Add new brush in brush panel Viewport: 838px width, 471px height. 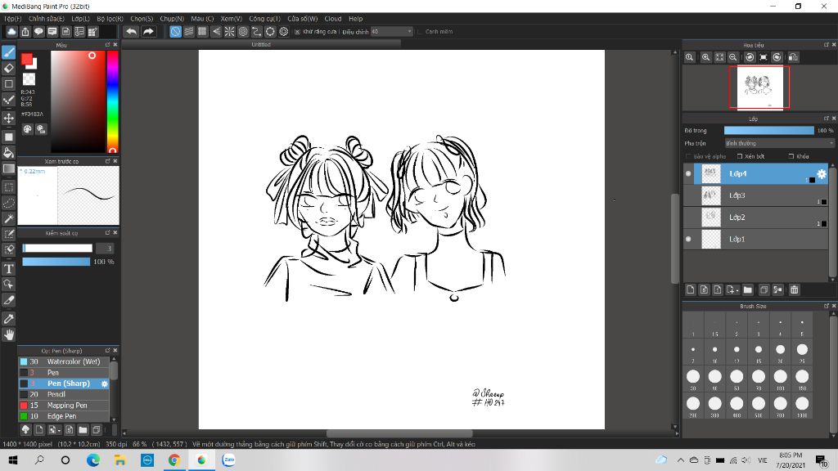pyautogui.click(x=39, y=429)
